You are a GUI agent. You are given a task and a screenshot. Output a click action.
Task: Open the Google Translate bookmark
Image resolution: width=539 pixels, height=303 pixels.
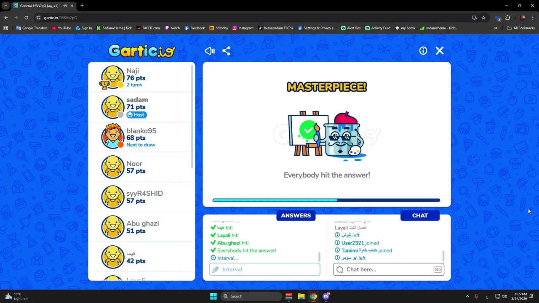(x=32, y=28)
